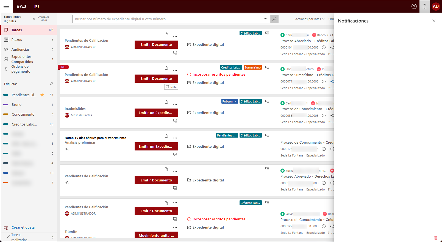Open the help question mark icon
Image resolution: width=442 pixels, height=242 pixels.
[x=414, y=6]
